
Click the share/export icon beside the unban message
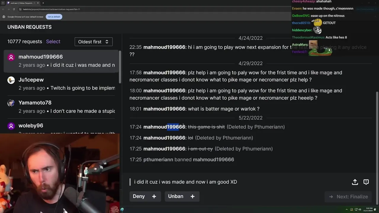point(355,182)
